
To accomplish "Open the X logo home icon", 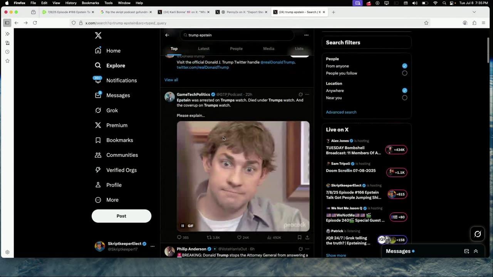I will tap(98, 35).
